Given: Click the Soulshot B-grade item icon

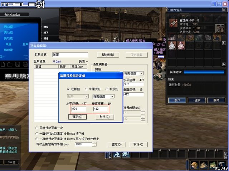Looking at the screenshot, I should point(174,23).
